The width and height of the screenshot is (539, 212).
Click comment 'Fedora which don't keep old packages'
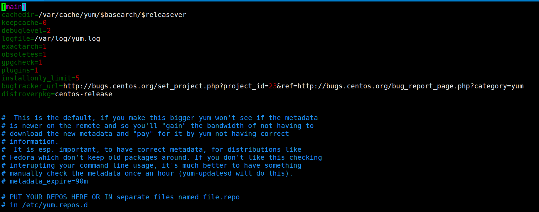tap(162, 157)
